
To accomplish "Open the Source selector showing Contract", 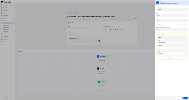I will pyautogui.click(x=172, y=15).
